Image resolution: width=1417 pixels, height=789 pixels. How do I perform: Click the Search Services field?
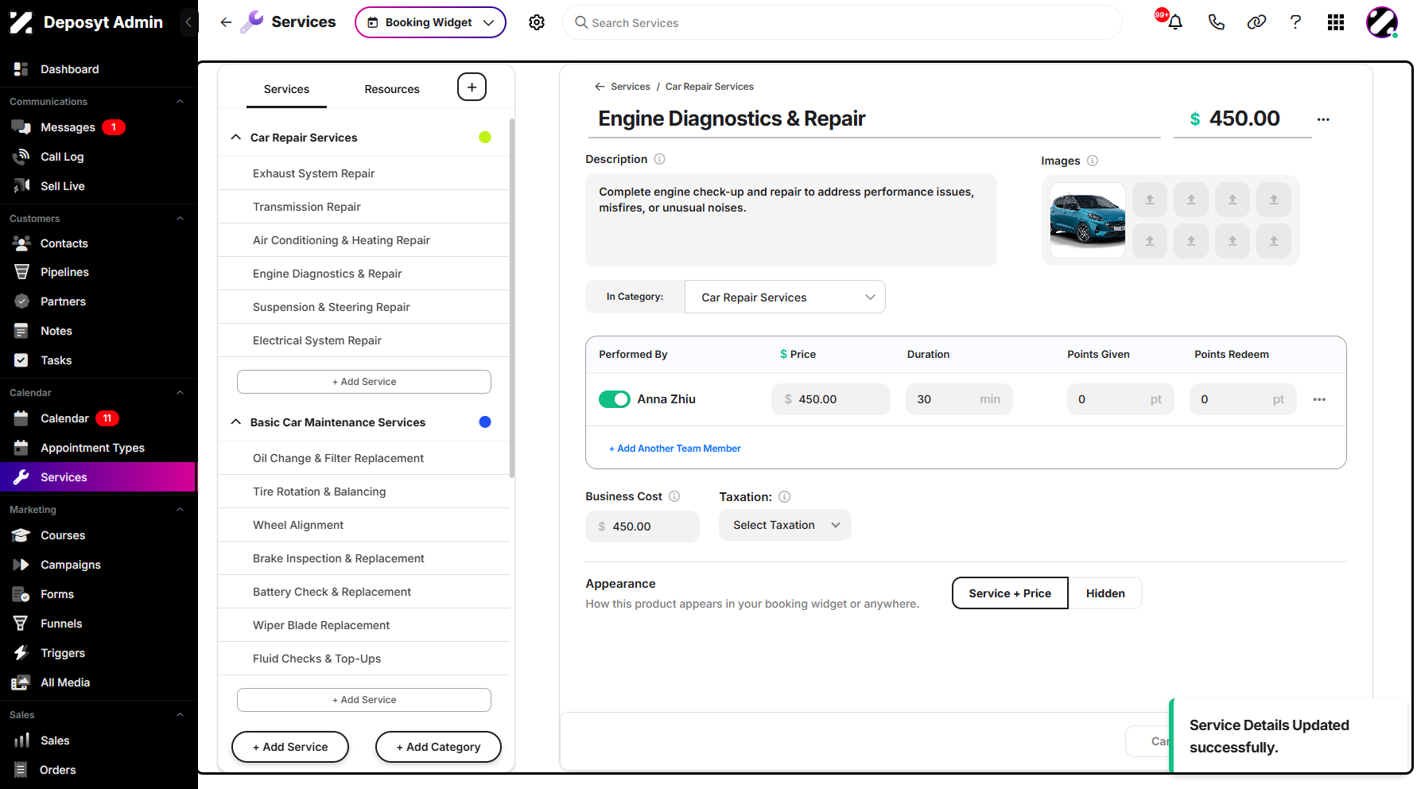point(843,22)
